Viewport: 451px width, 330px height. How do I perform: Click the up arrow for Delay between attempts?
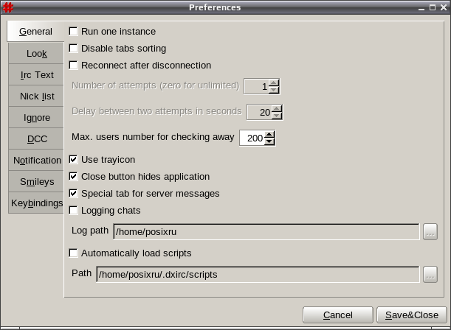pos(277,108)
